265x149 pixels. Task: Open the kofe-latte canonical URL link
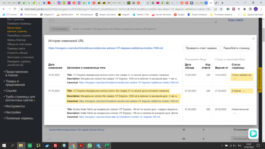click(x=119, y=117)
